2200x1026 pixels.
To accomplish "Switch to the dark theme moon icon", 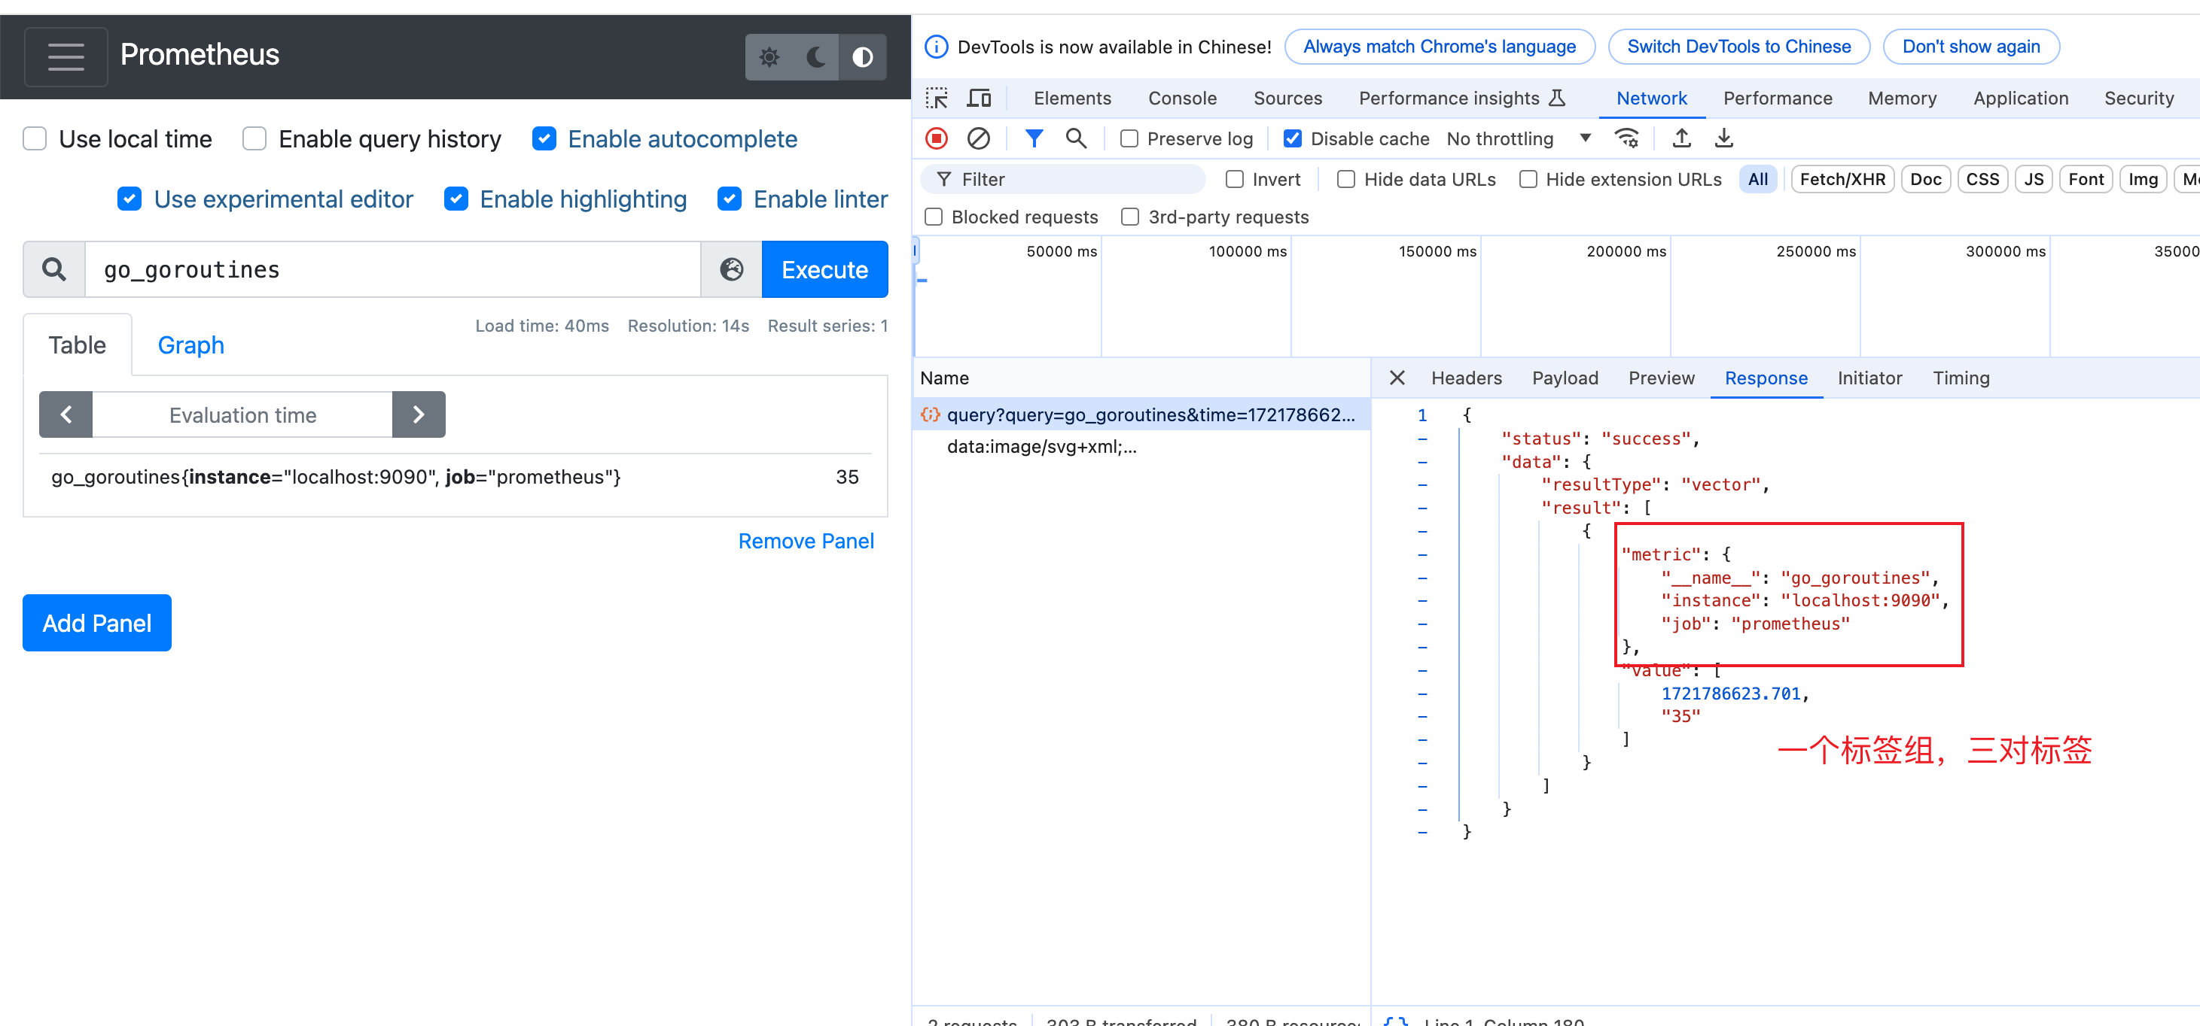I will pos(815,57).
